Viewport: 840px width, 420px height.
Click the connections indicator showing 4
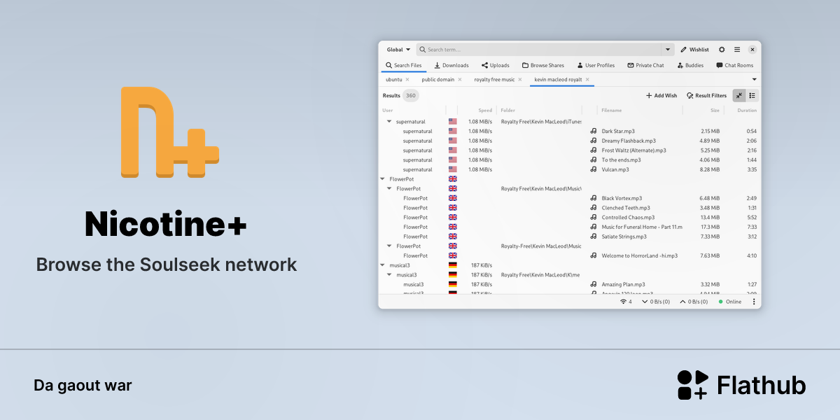click(626, 302)
